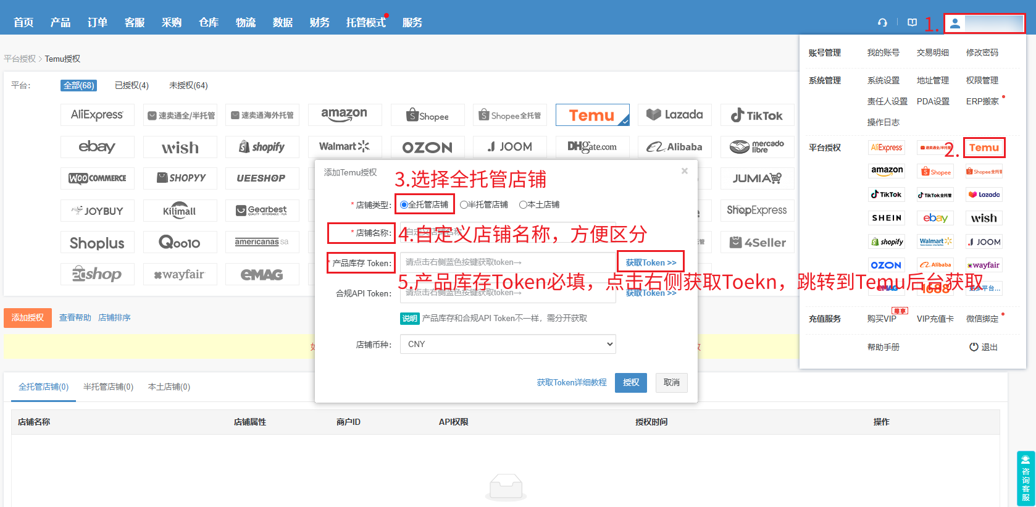
Task: Select the wish platform logo tile
Action: click(180, 147)
